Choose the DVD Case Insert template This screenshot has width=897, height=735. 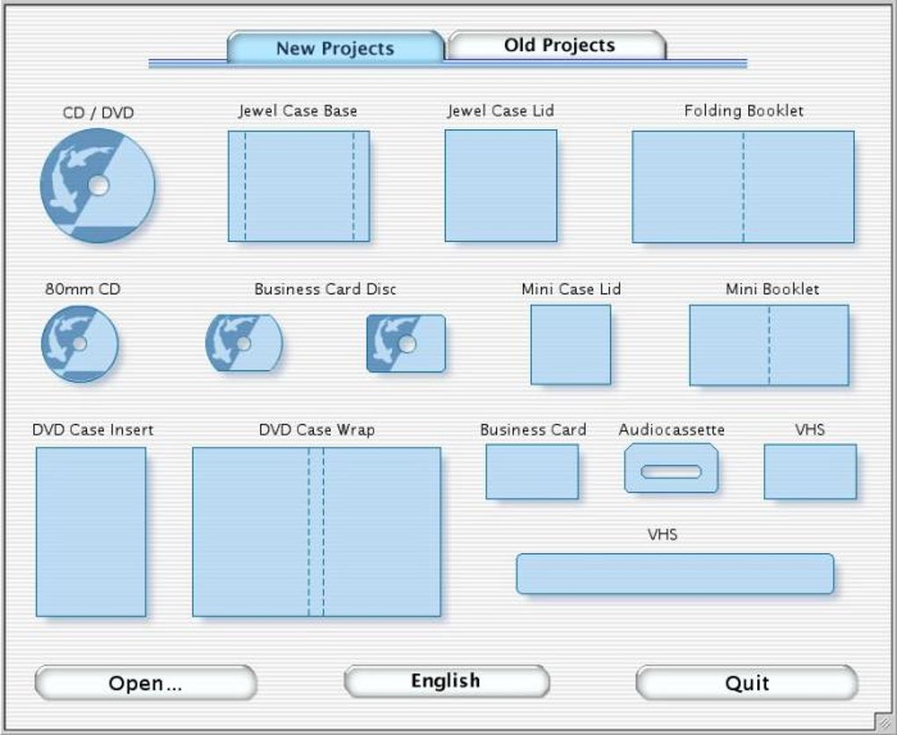pos(90,529)
